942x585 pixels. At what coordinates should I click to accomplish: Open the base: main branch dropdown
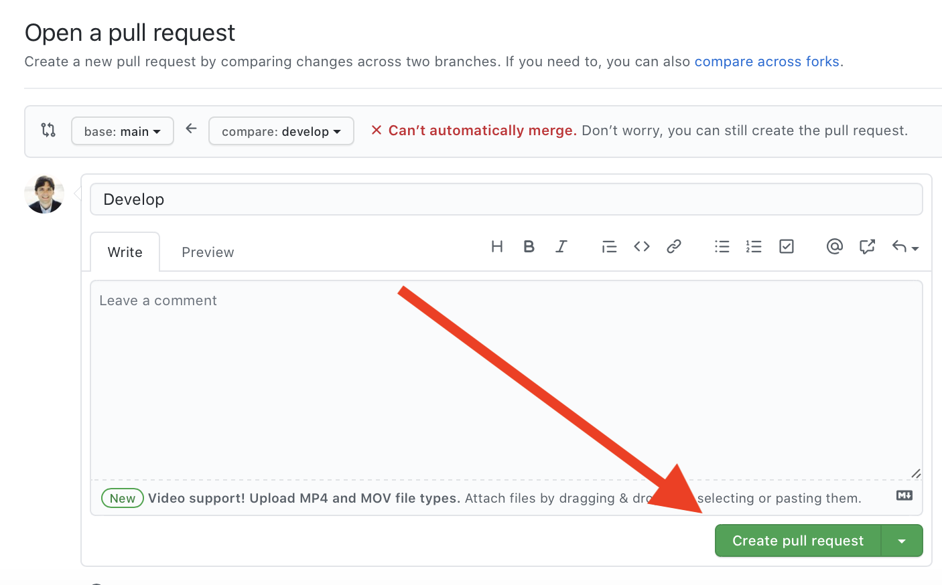point(123,131)
